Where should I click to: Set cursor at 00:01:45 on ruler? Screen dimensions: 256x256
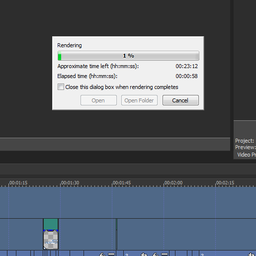pyautogui.click(x=122, y=183)
